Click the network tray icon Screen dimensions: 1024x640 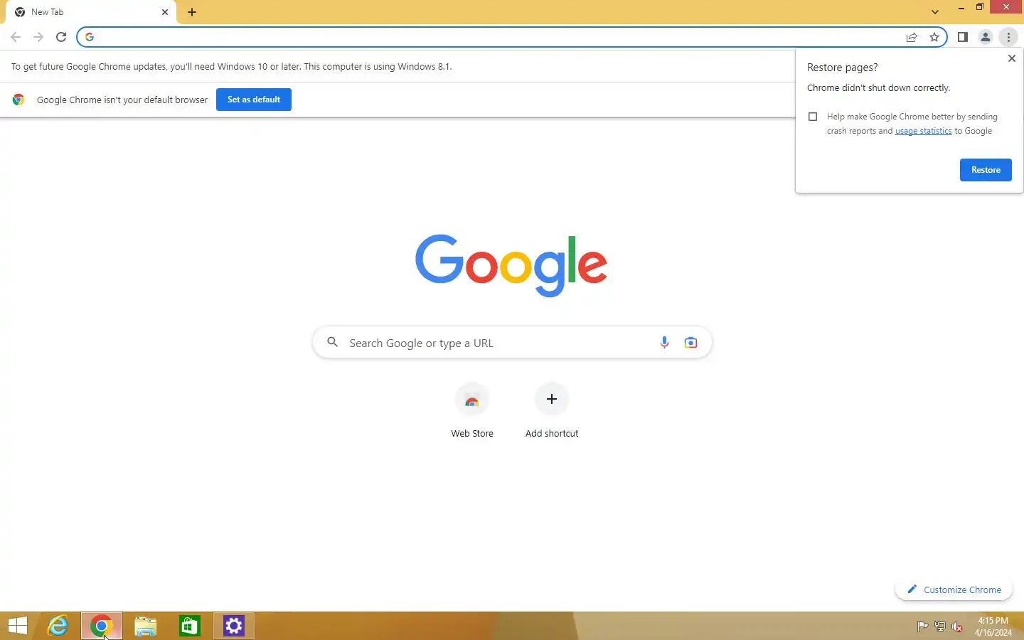click(x=940, y=626)
